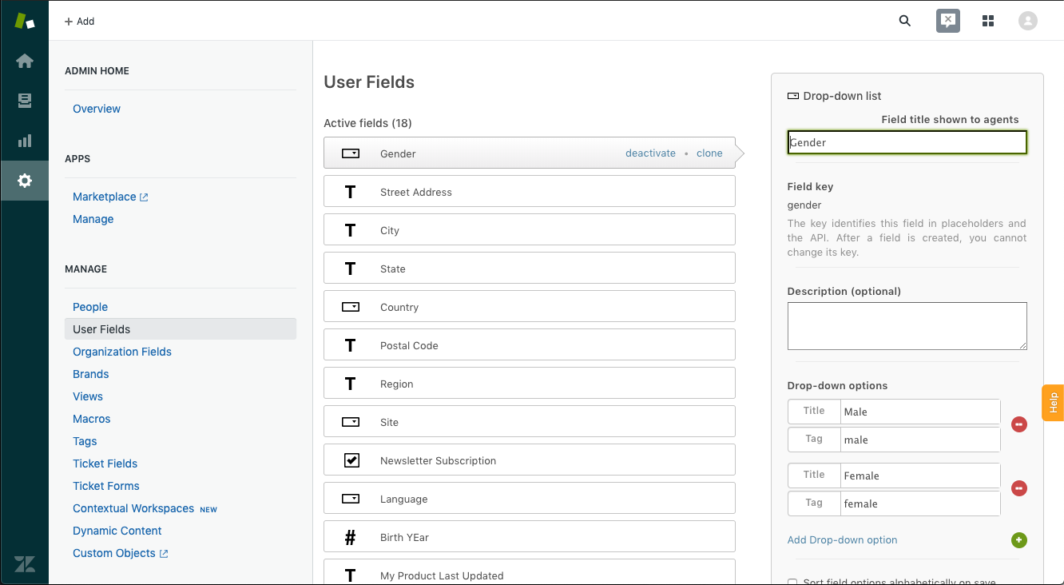Remove the Male option with the red minus icon
1064x585 pixels.
coord(1018,424)
